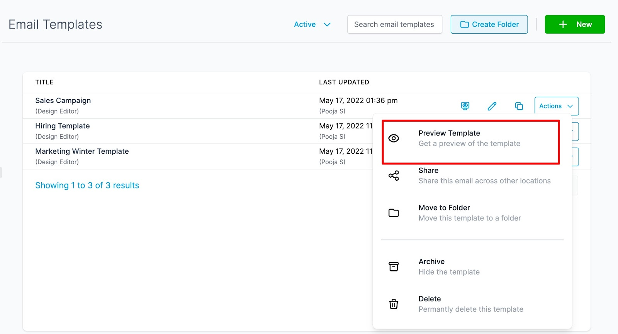This screenshot has width=618, height=334.
Task: Click Showing 1 to 3 of 3 results
Action: (87, 185)
